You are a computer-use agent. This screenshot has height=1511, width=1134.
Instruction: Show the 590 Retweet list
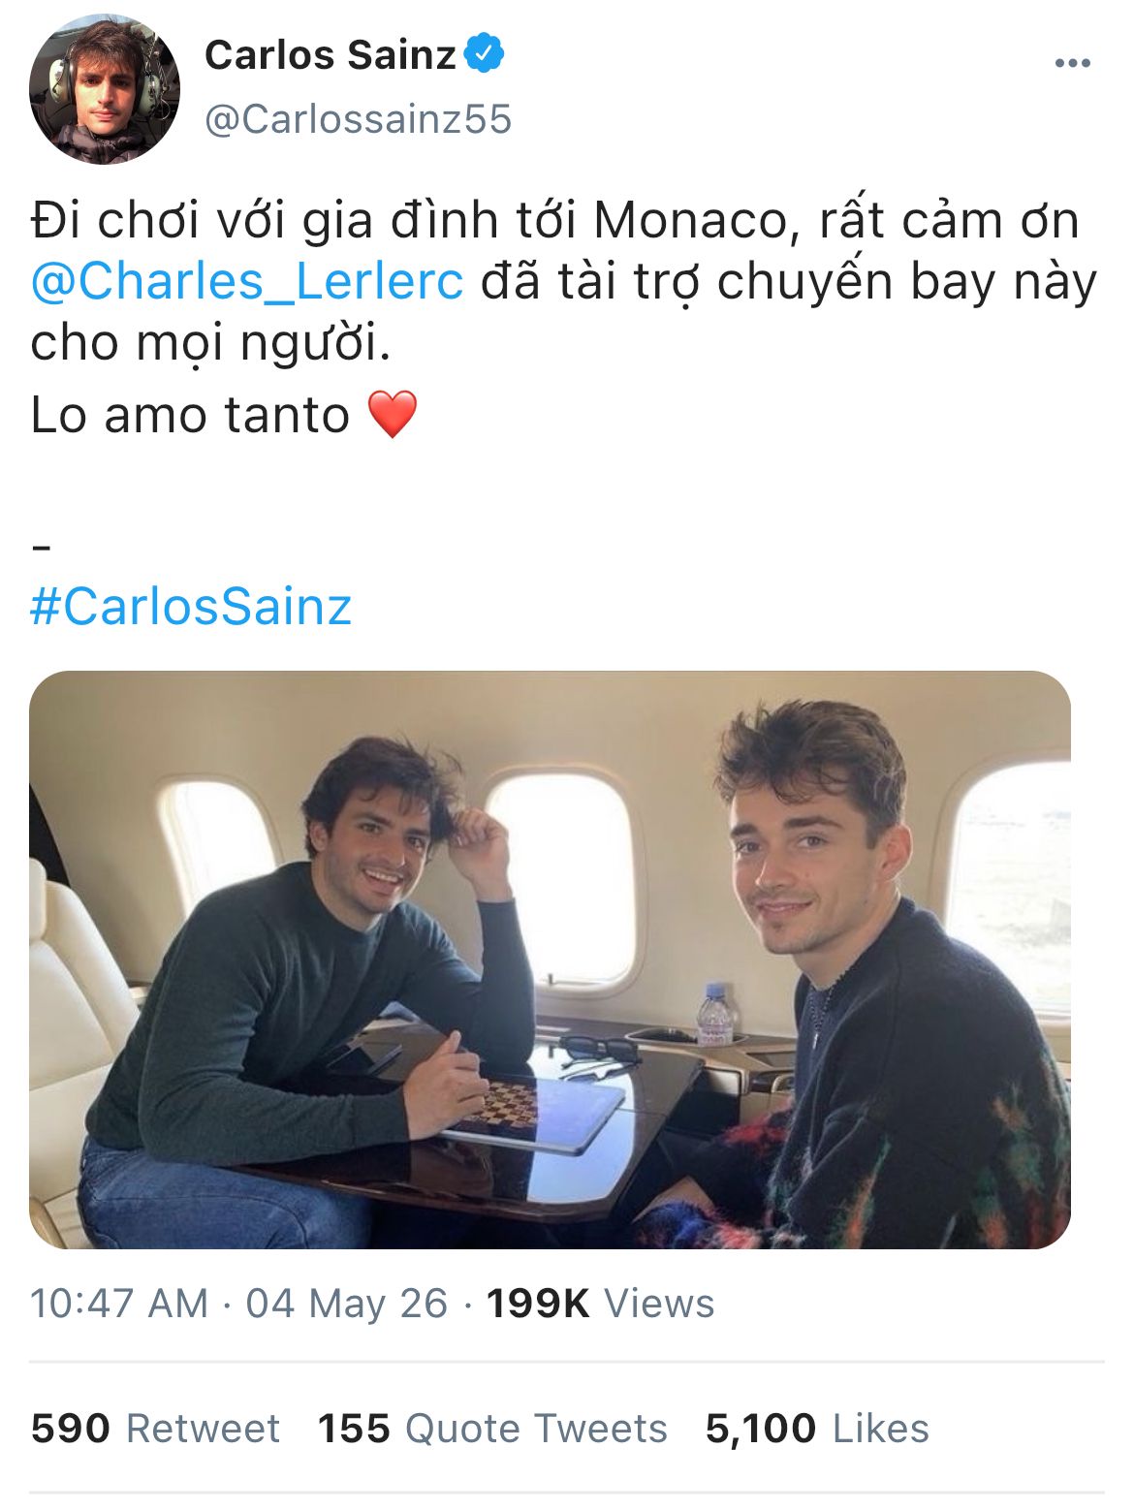coord(155,1429)
